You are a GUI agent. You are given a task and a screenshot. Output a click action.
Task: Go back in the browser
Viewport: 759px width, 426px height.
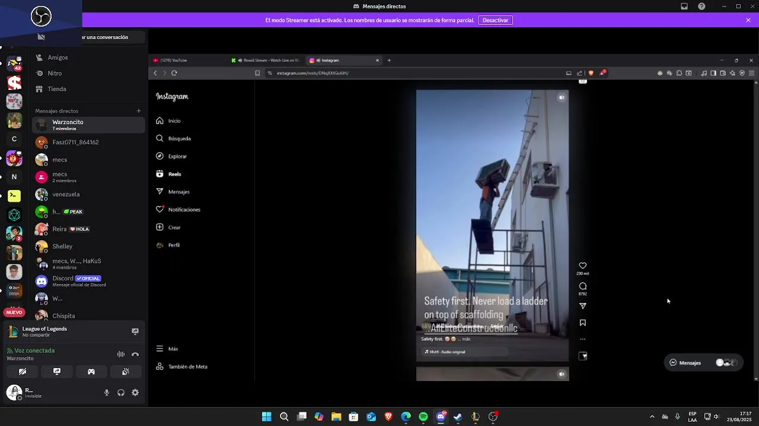tap(155, 73)
